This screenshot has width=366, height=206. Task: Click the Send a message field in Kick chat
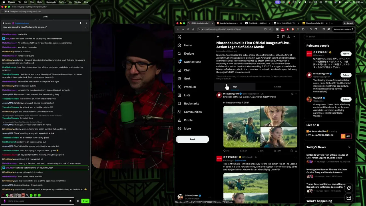37,201
